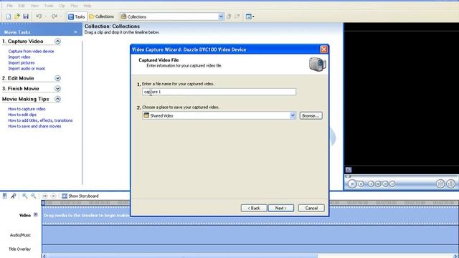Click the Up One Level icon
The image size is (459, 258).
tap(229, 16)
